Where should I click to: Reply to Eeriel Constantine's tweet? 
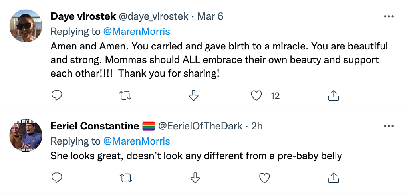coord(57,178)
